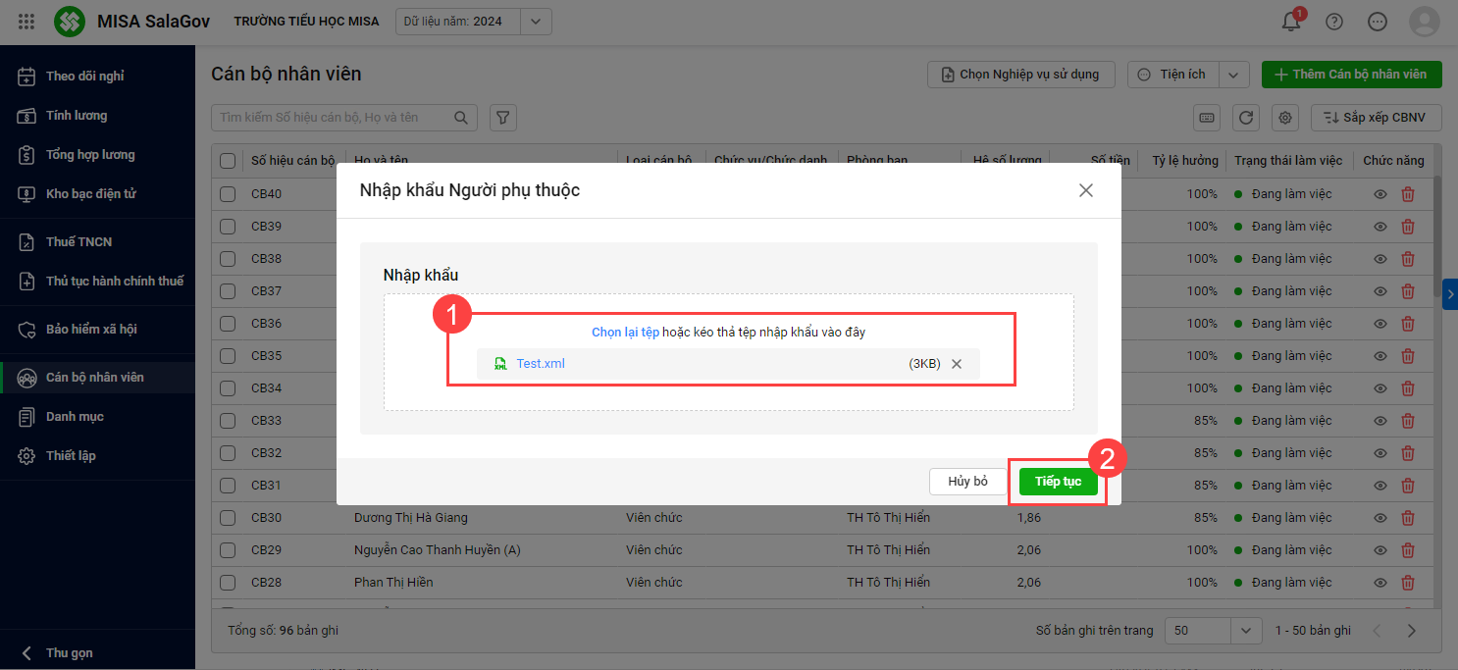The image size is (1458, 670).
Task: Tick the checkbox for CB30
Action: point(228,518)
